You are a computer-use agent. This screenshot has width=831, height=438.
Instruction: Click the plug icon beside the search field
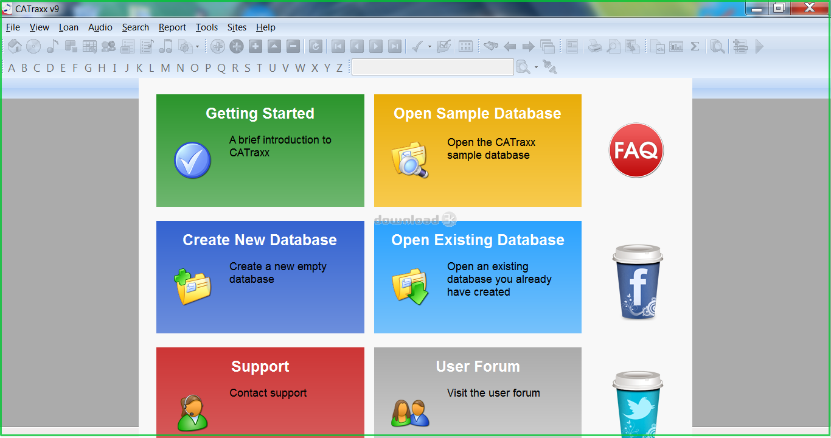pyautogui.click(x=550, y=67)
